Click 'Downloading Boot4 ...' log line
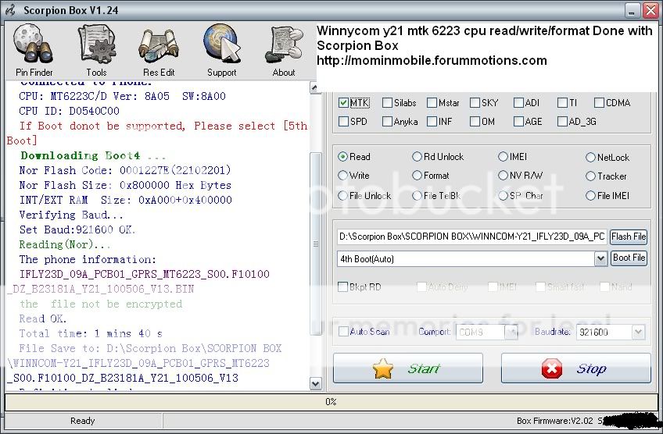Image resolution: width=663 pixels, height=434 pixels. pos(93,156)
